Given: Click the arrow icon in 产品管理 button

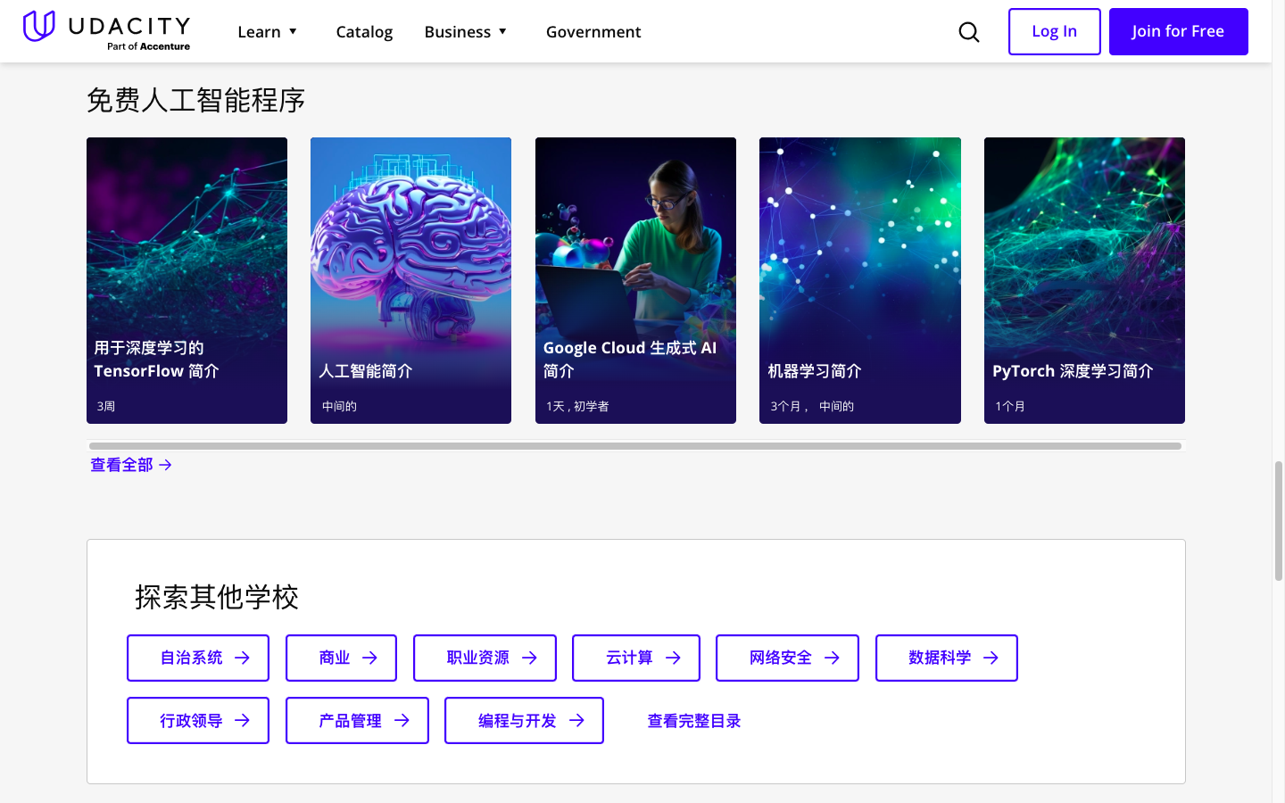Looking at the screenshot, I should tap(402, 720).
